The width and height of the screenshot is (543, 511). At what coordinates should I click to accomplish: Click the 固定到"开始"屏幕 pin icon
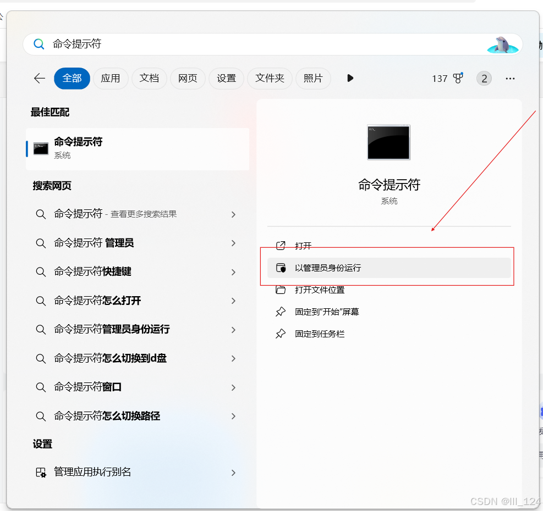click(x=281, y=312)
